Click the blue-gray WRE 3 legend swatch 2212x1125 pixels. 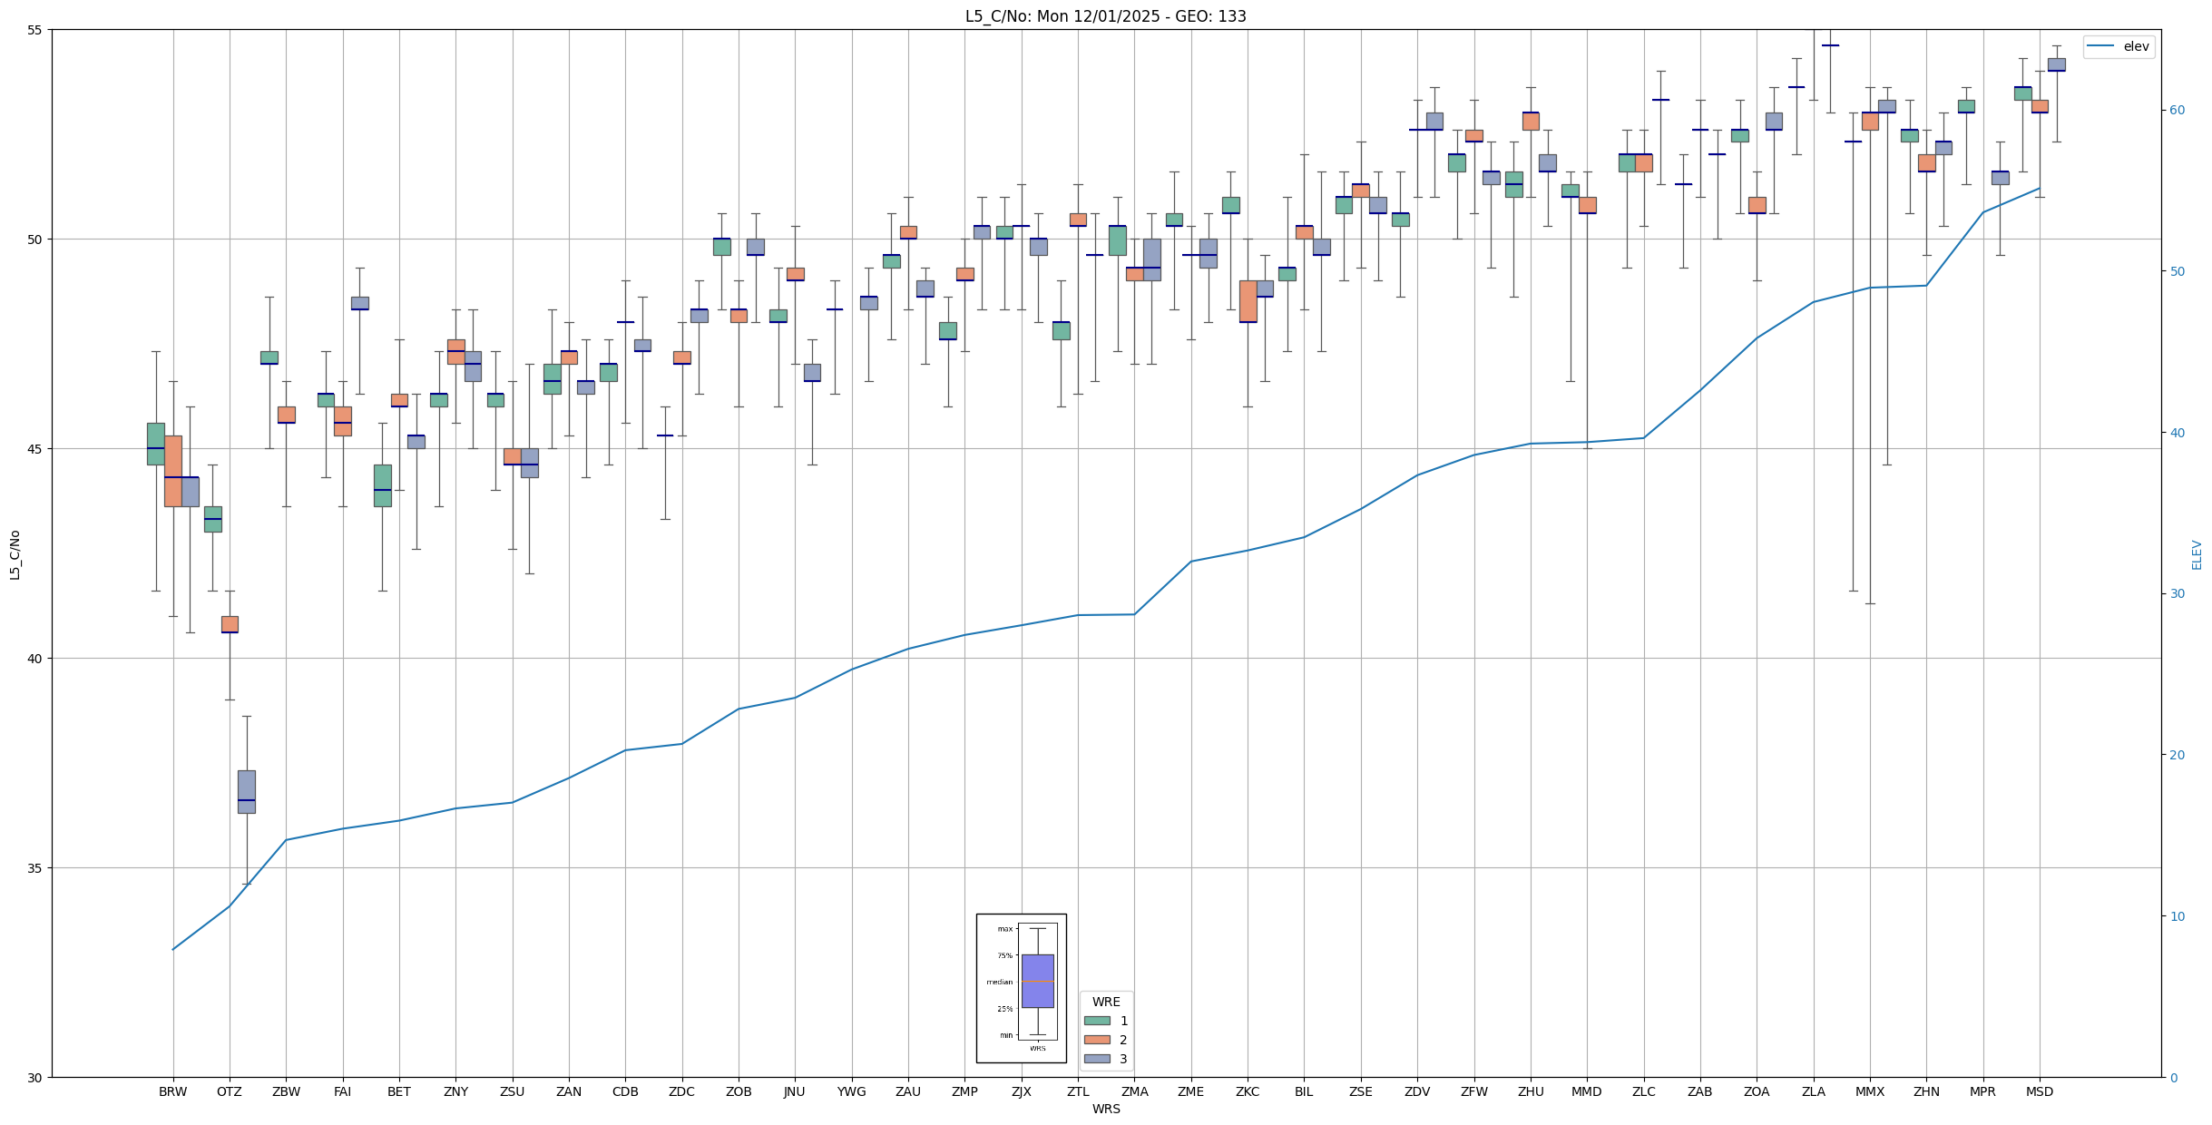click(1096, 1059)
